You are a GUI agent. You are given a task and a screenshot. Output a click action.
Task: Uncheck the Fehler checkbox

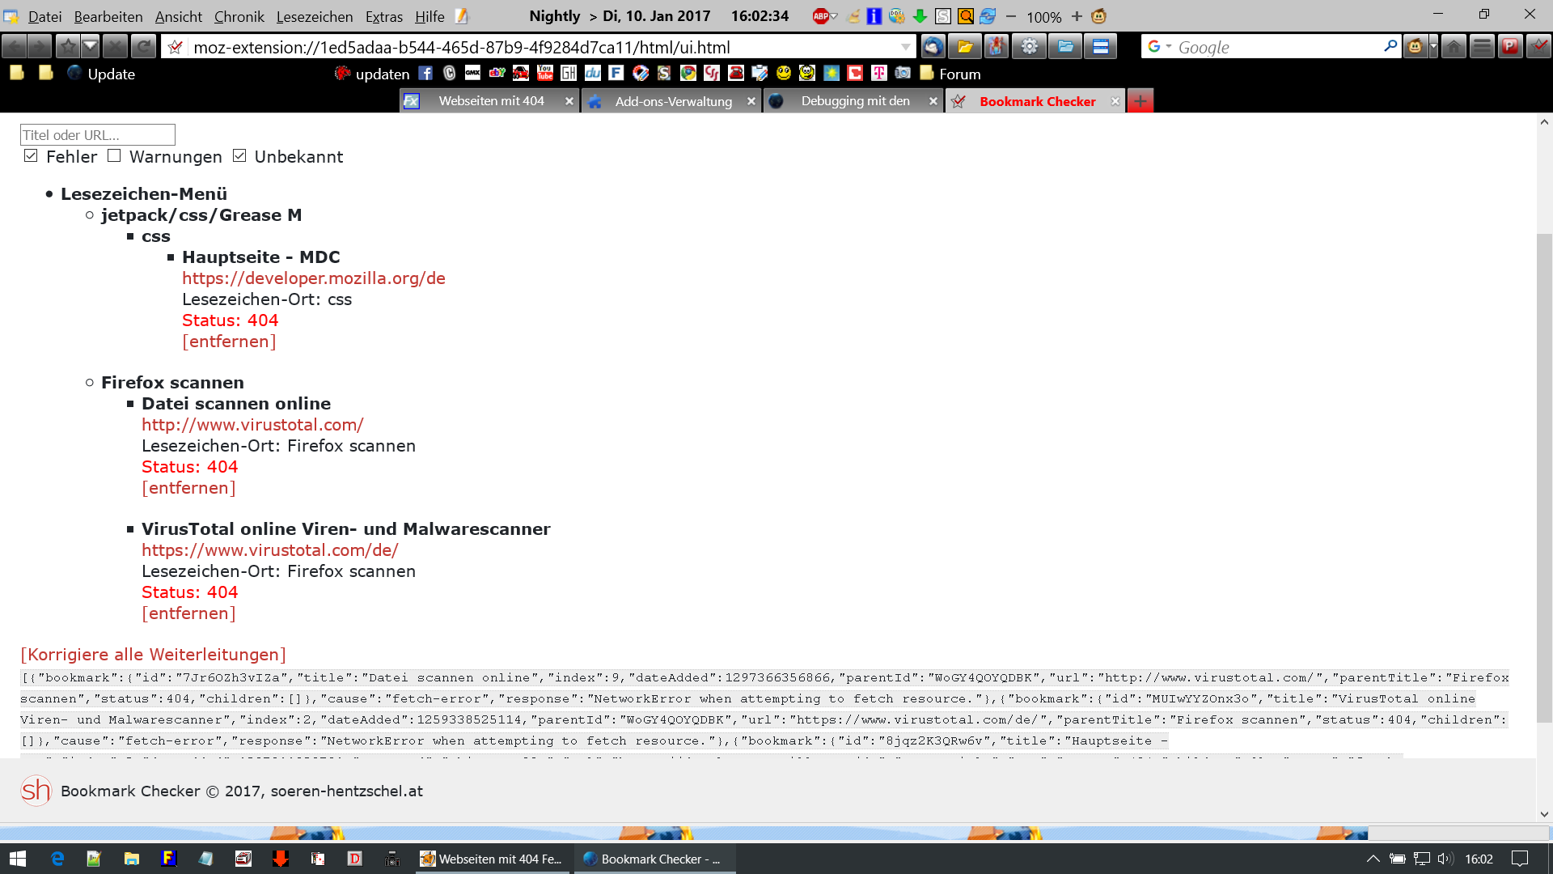pos(31,155)
